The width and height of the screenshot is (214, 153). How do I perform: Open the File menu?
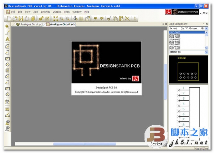point(13,12)
